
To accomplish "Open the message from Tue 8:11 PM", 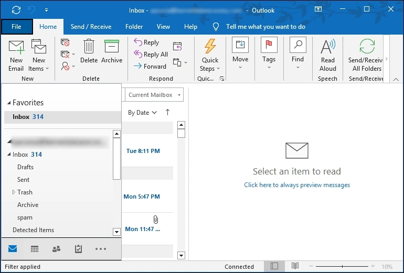I will 147,151.
